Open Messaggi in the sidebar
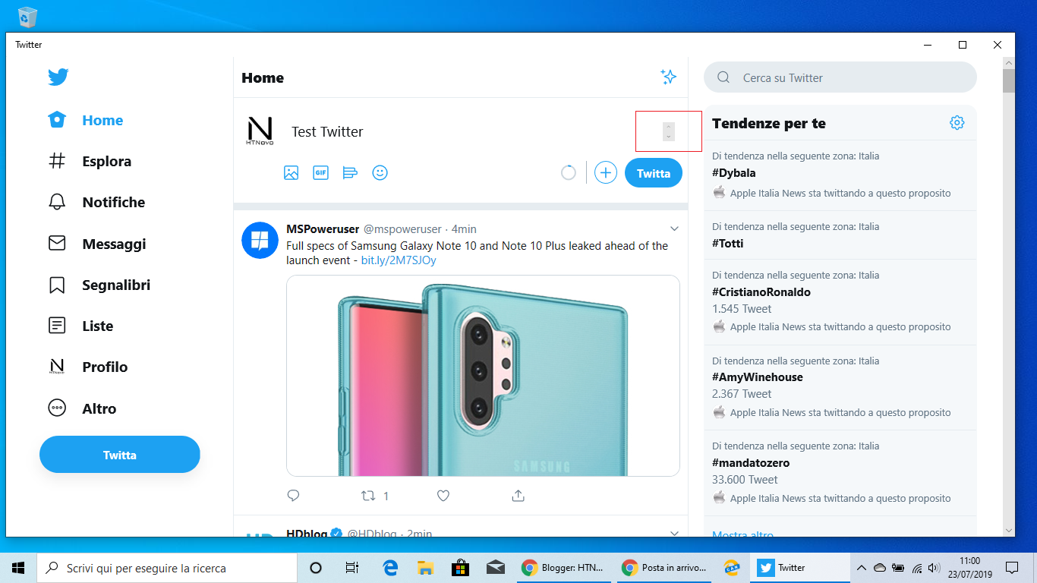The width and height of the screenshot is (1037, 583). 97,244
